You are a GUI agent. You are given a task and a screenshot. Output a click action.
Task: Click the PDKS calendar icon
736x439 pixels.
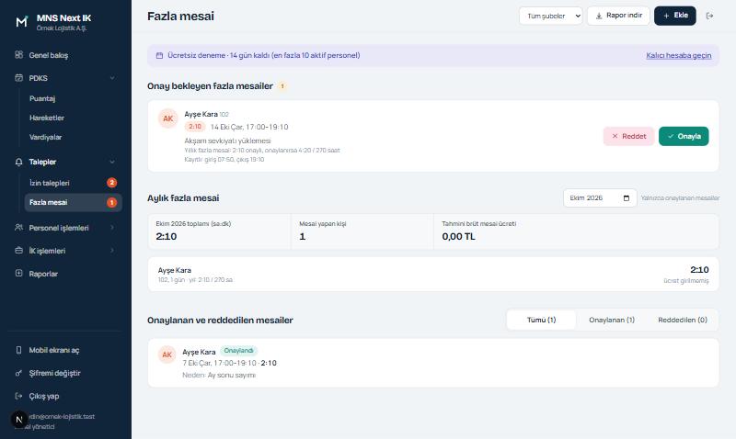18,78
